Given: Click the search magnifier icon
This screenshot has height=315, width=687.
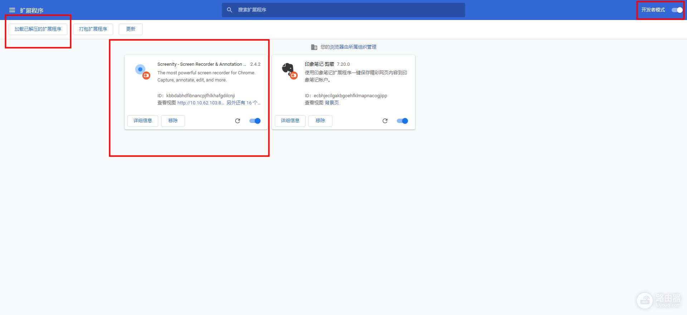Looking at the screenshot, I should point(230,10).
